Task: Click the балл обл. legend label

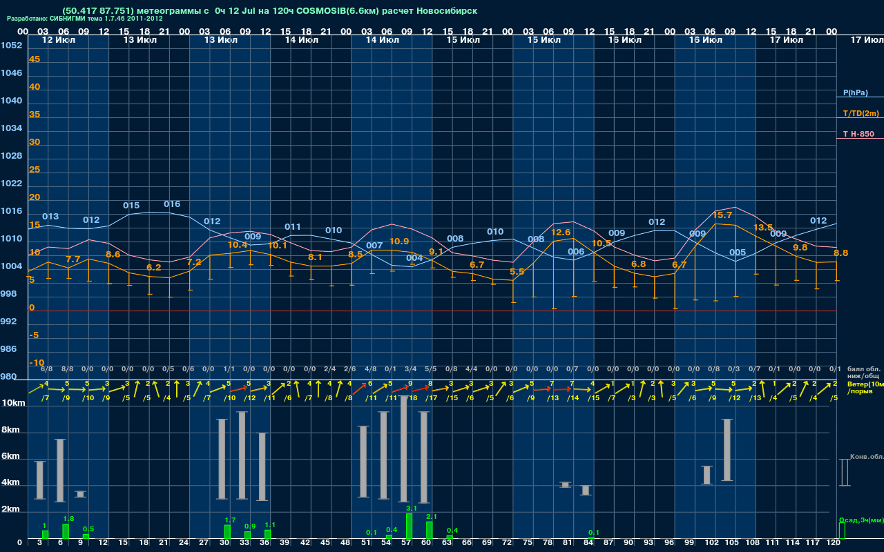Action: coord(863,368)
